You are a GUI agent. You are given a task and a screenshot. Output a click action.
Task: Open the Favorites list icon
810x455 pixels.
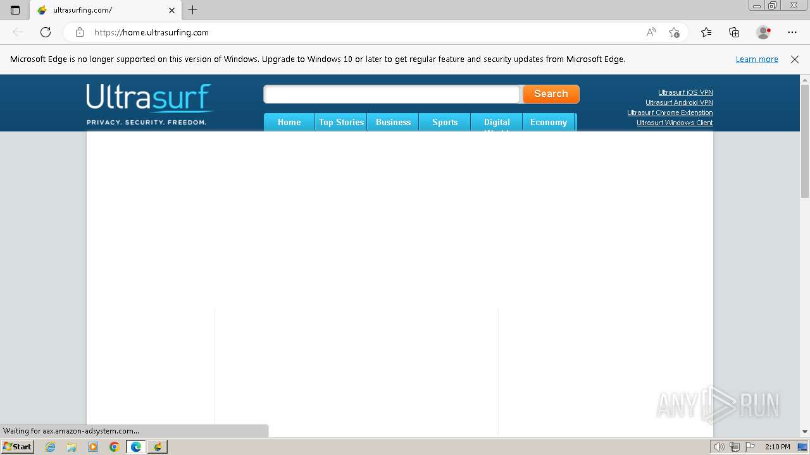[x=706, y=32]
